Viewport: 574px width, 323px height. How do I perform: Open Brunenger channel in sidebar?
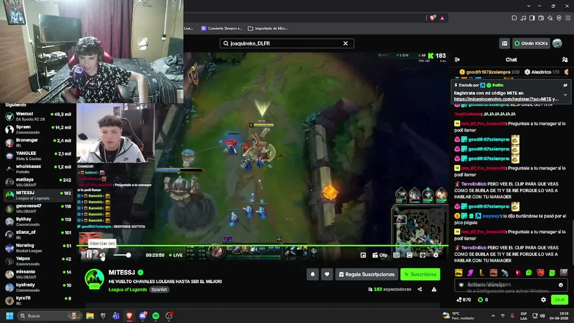[x=38, y=143]
